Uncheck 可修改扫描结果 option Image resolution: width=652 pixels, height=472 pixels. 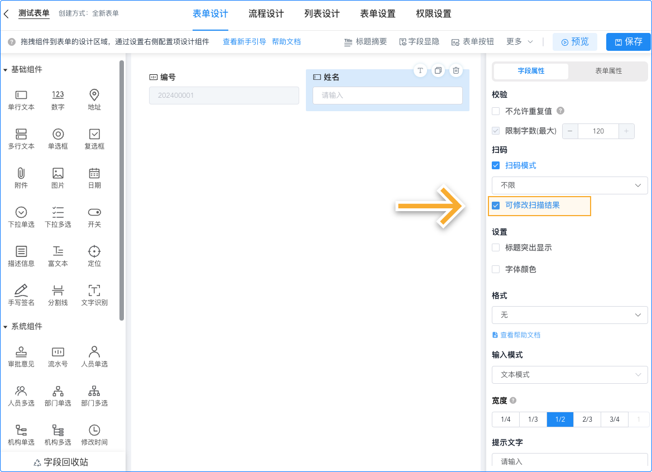(496, 206)
